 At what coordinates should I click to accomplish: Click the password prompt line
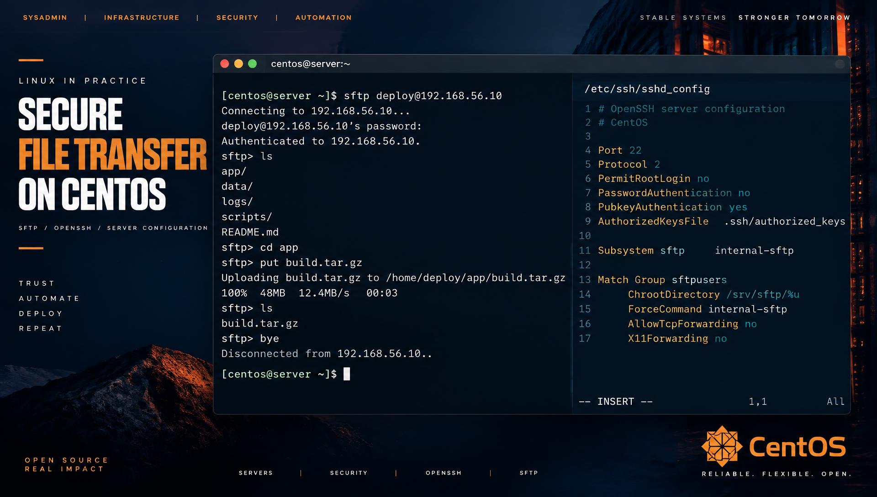[322, 126]
